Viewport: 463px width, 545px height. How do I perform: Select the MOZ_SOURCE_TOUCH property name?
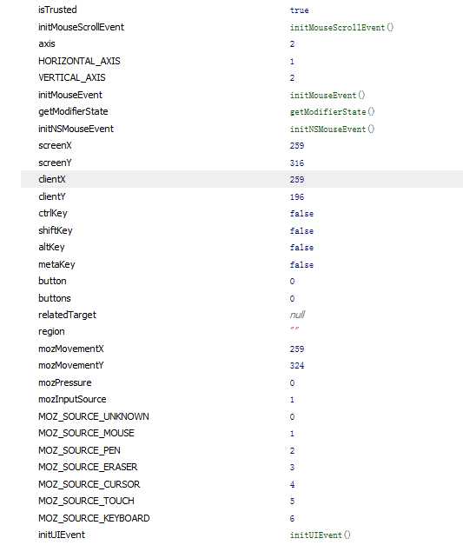point(87,501)
